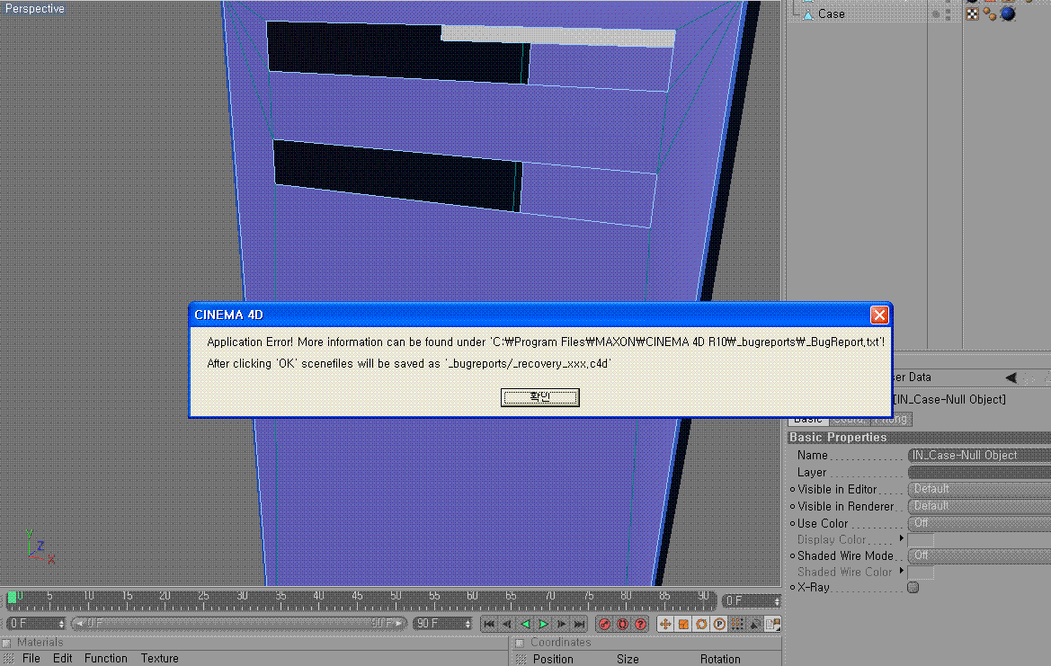Open Use Color dropdown
The image size is (1051, 666).
point(979,522)
